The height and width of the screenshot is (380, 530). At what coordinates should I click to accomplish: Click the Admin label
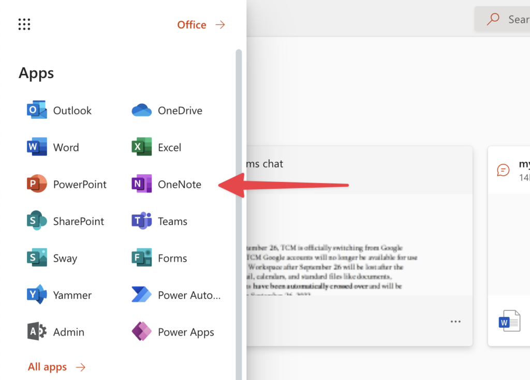(69, 332)
